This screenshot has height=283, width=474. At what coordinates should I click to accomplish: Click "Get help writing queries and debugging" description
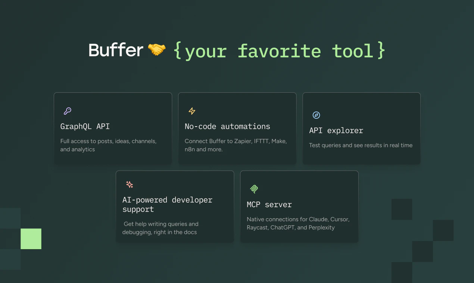160,228
